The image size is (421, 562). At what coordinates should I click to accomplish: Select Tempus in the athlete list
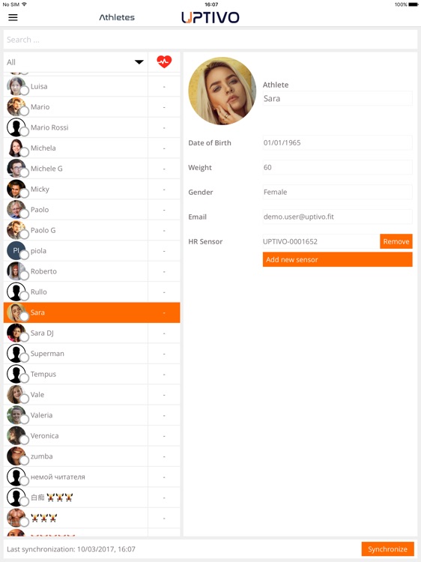click(x=91, y=374)
